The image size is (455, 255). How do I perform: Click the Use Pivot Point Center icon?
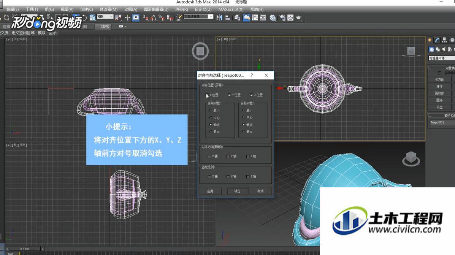[x=118, y=18]
